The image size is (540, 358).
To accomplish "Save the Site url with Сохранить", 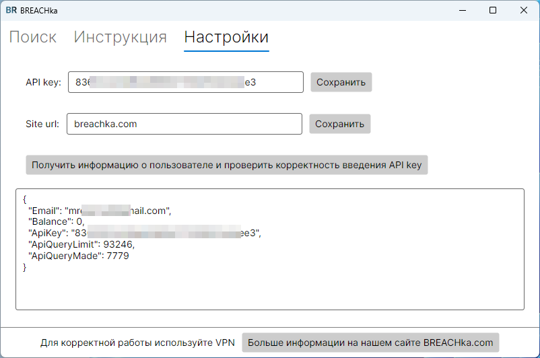I will [339, 124].
